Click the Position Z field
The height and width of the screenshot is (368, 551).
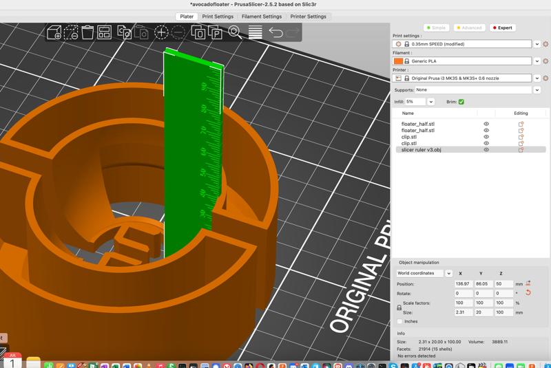504,284
